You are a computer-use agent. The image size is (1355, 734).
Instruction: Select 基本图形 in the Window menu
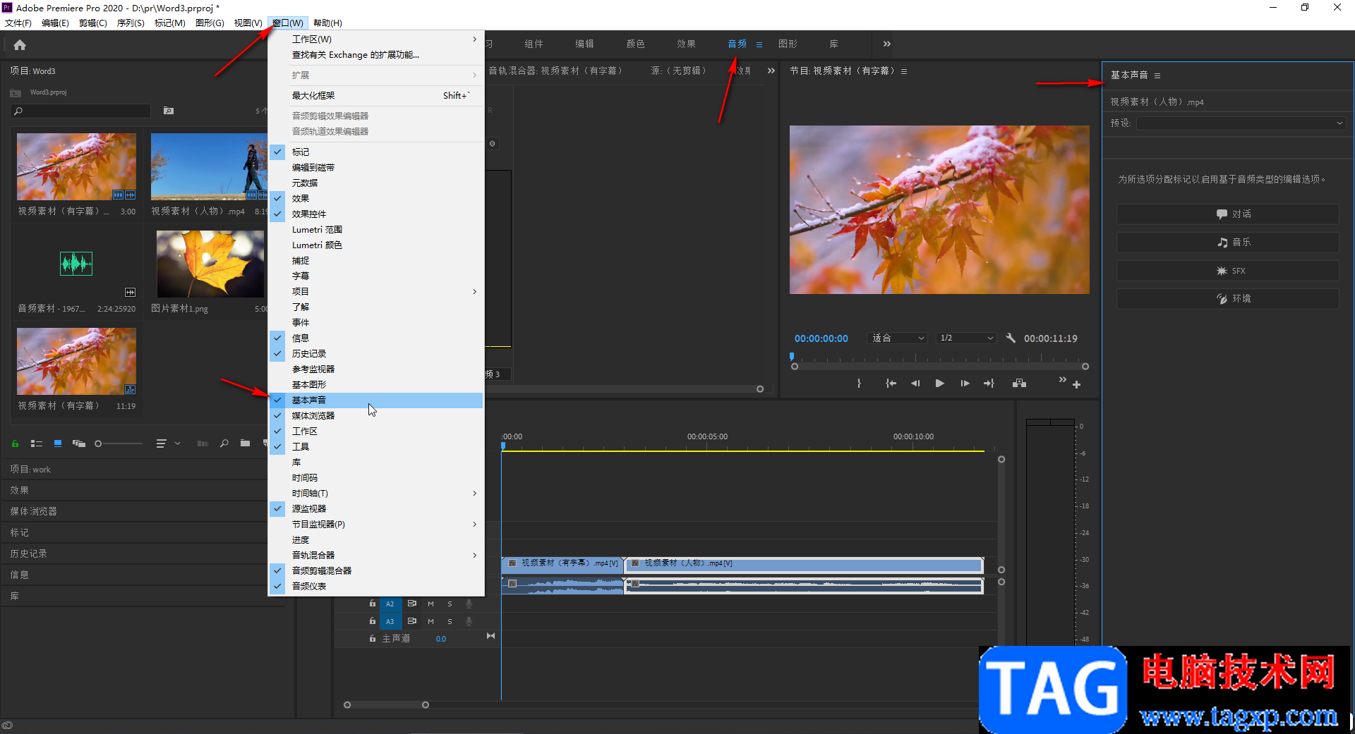tap(309, 384)
